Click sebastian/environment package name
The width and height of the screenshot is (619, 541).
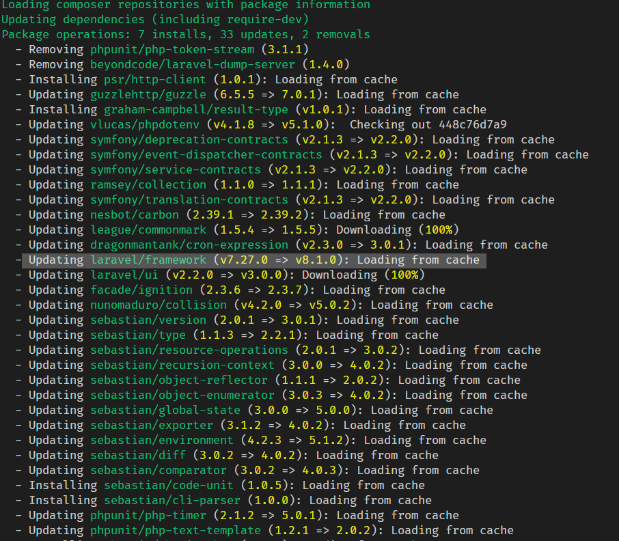point(162,440)
